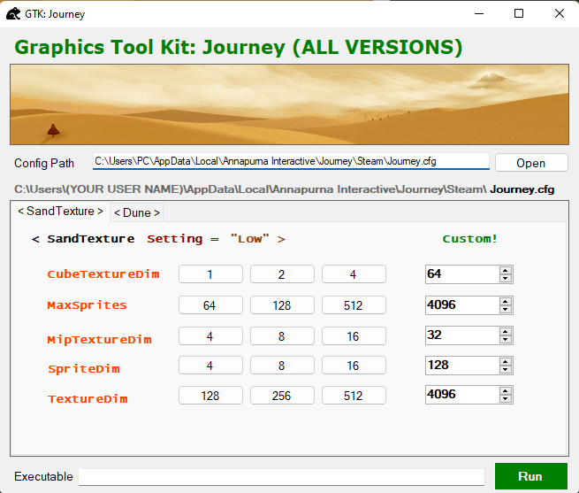
Task: Set SpriteDim to preset 16
Action: [354, 366]
